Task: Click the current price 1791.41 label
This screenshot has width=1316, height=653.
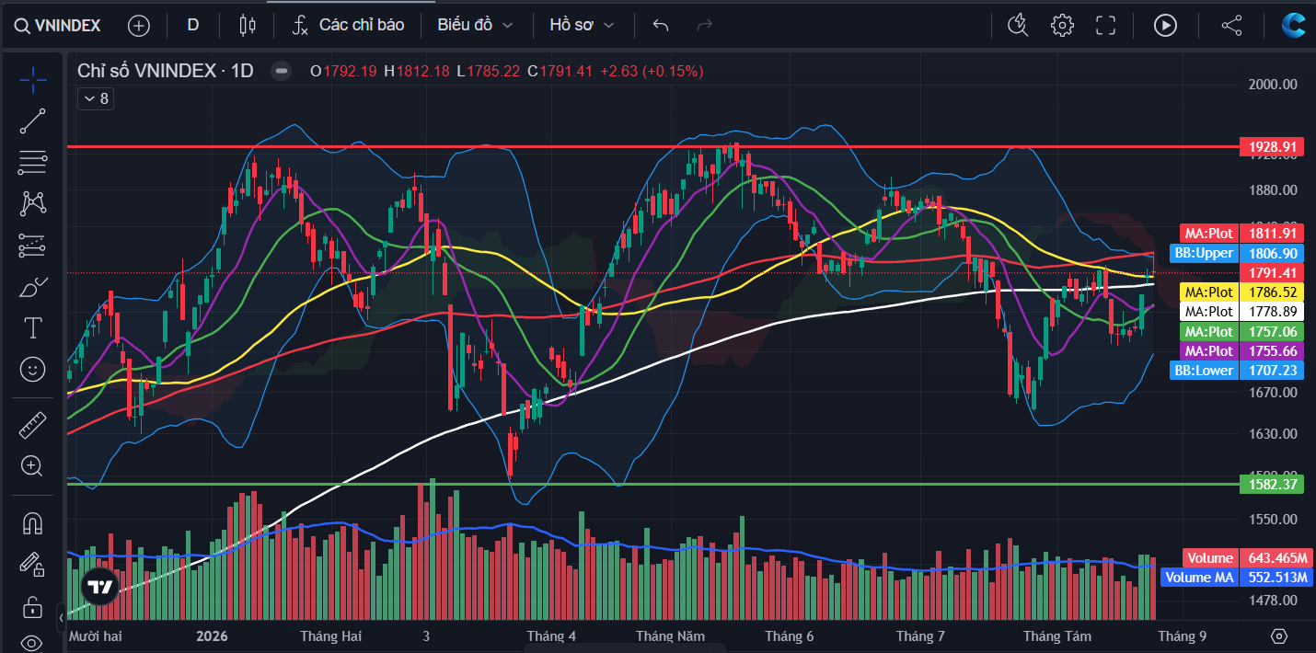Action: (1271, 272)
